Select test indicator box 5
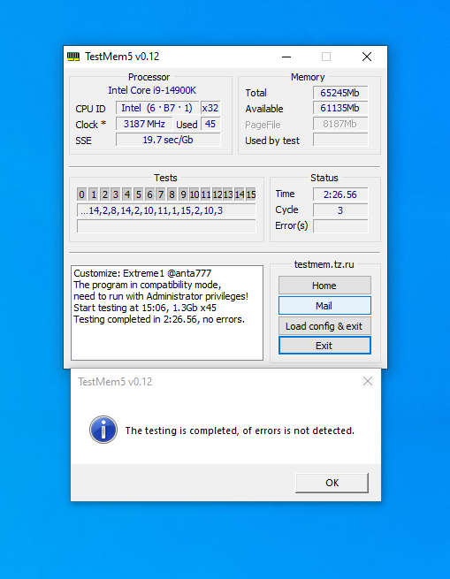450x579 pixels. click(138, 194)
